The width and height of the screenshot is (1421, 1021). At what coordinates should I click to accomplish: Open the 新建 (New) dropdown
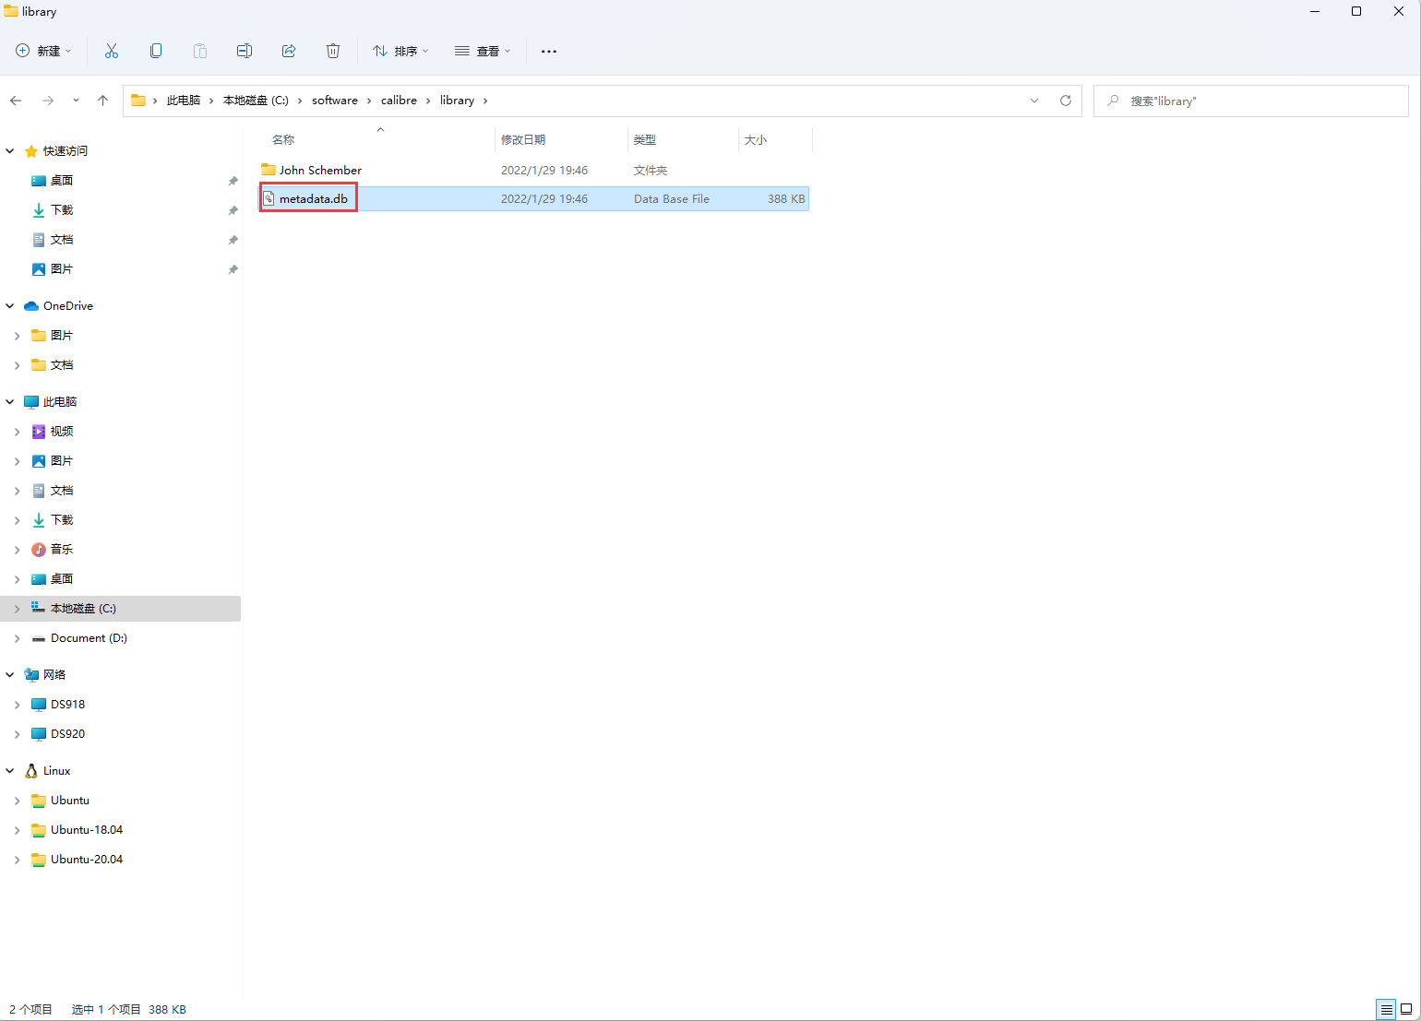pos(43,51)
